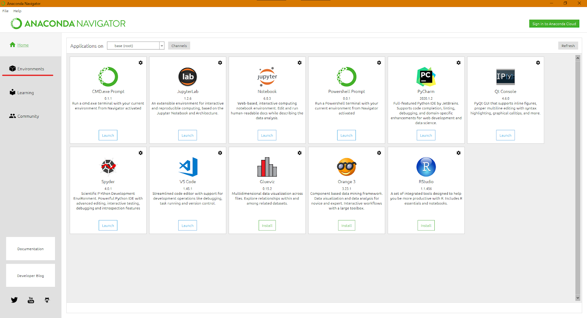Launch VS Code
Screen dimensions: 587x318
(187, 226)
